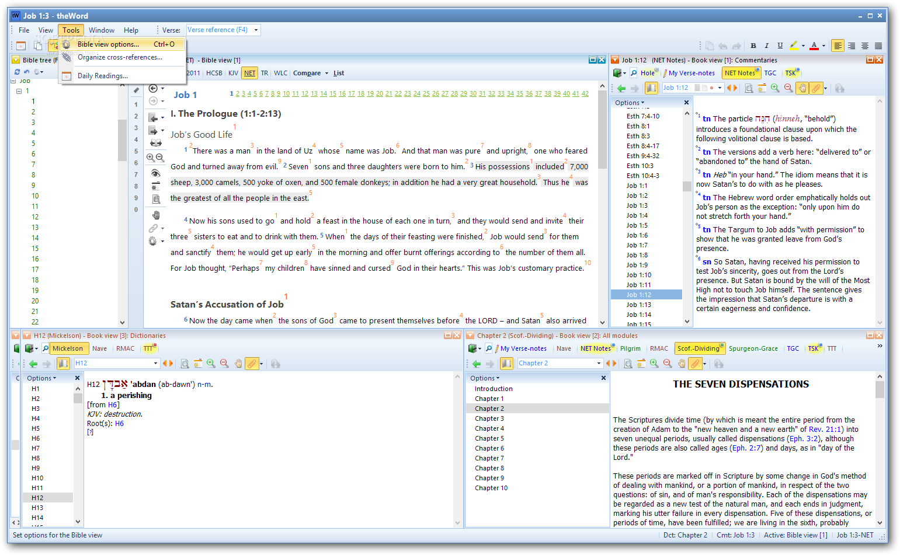Open the File menu
This screenshot has width=900, height=555.
coord(24,30)
